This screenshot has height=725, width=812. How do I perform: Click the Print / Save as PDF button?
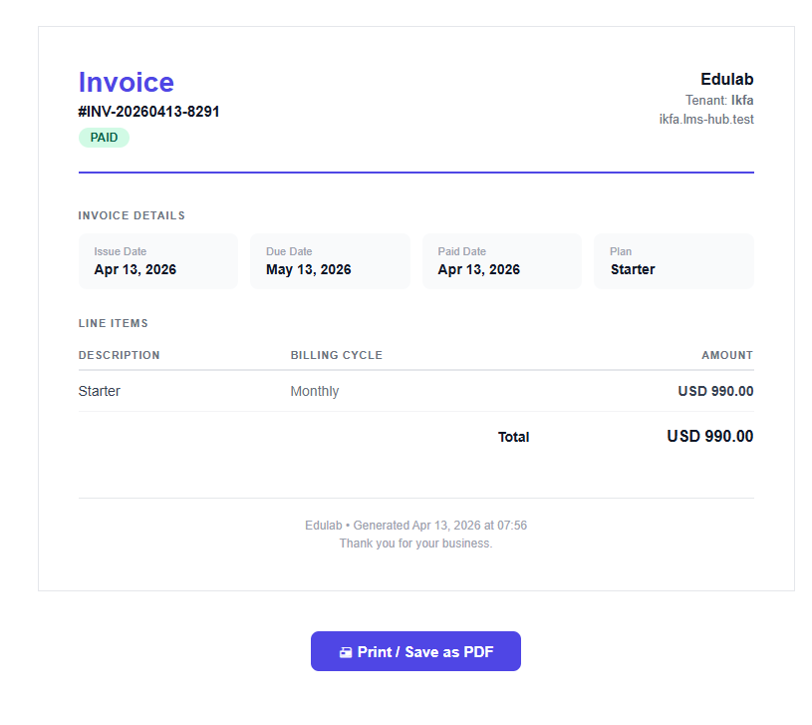(415, 651)
